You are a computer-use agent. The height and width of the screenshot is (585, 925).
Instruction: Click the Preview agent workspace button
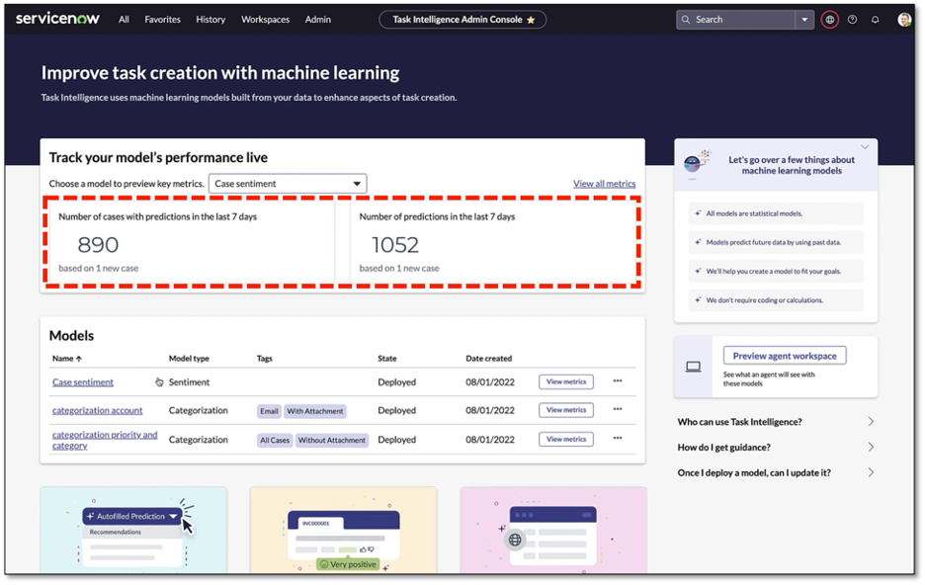pos(785,356)
